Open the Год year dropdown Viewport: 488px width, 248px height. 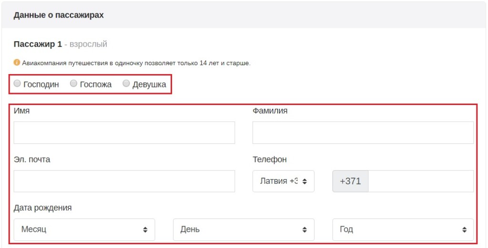403,229
